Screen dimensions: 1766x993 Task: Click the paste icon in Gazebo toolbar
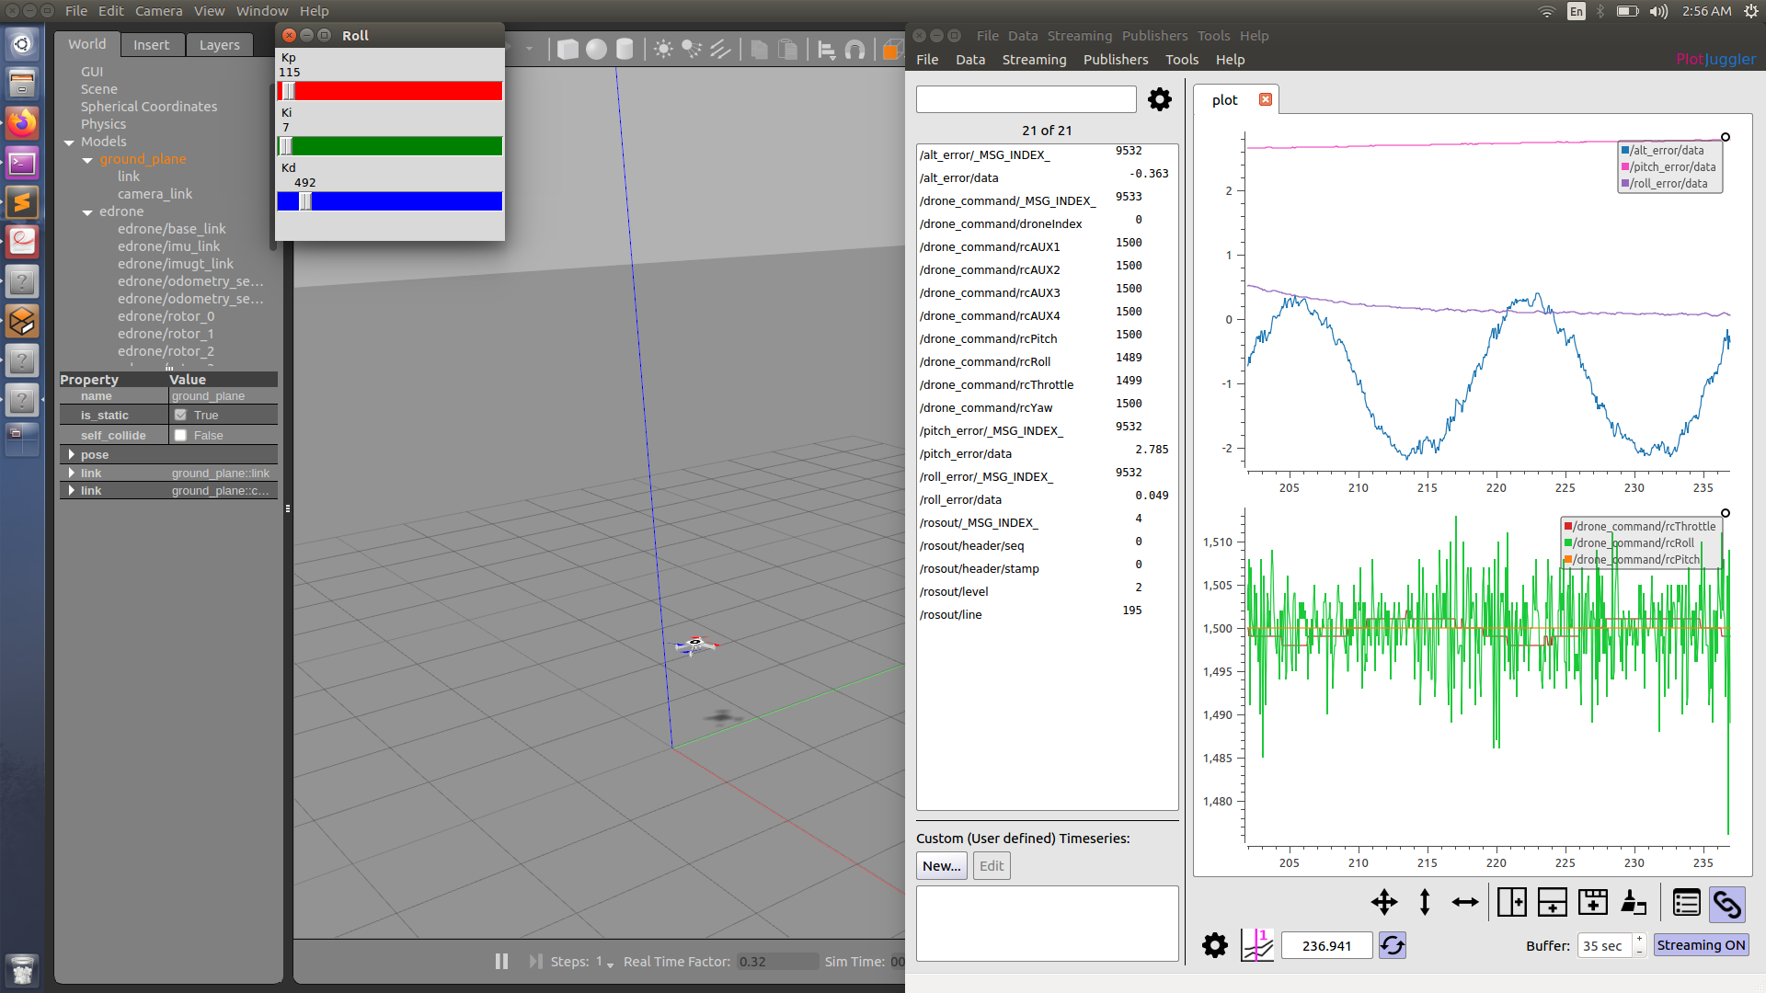788,50
